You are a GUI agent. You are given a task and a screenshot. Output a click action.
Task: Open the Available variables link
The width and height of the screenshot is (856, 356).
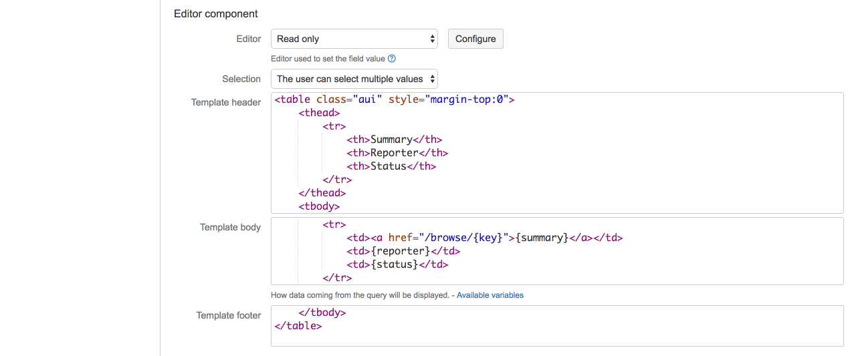click(490, 295)
